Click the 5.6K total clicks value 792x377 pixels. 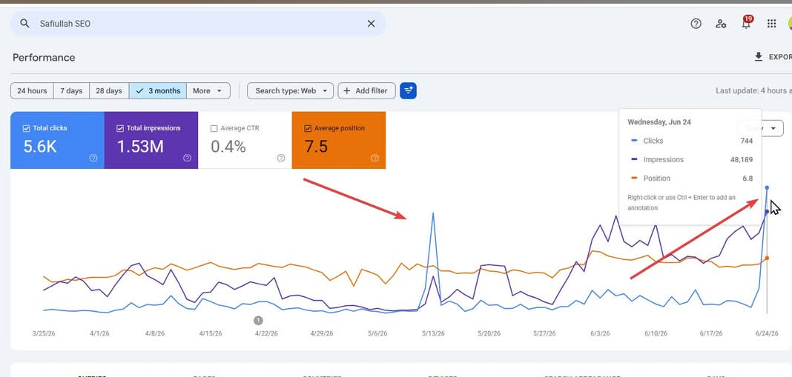(x=40, y=147)
